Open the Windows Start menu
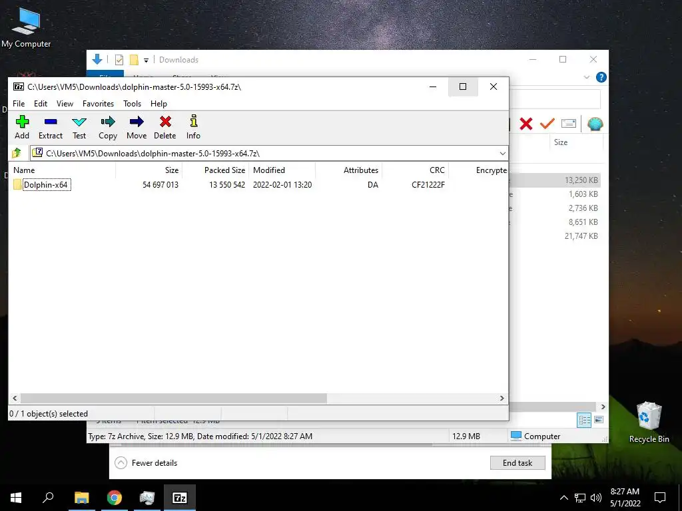The image size is (682, 511). click(x=16, y=498)
